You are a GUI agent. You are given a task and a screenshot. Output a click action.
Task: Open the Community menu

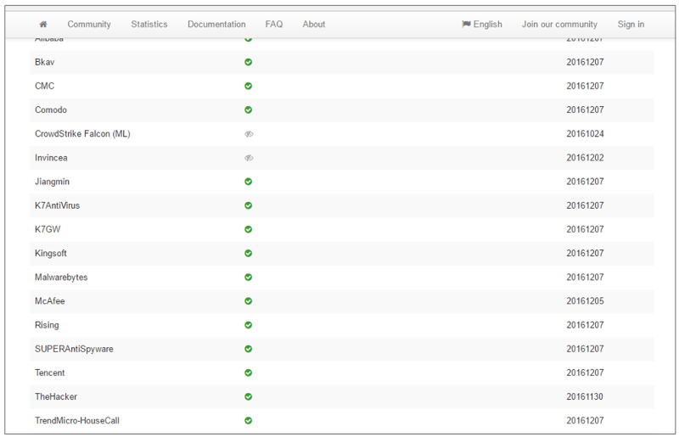89,25
